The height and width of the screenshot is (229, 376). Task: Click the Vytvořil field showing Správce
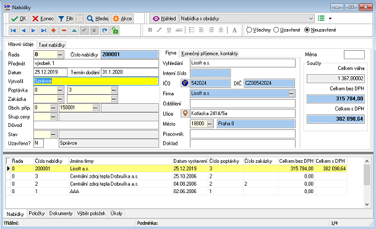click(96, 81)
